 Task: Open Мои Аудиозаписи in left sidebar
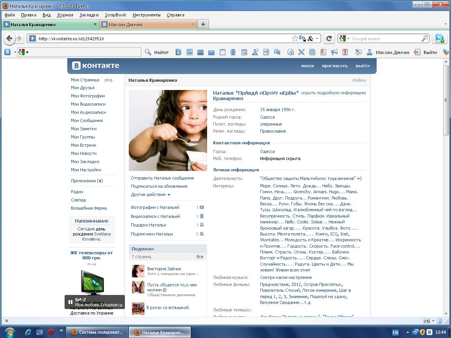point(88,112)
